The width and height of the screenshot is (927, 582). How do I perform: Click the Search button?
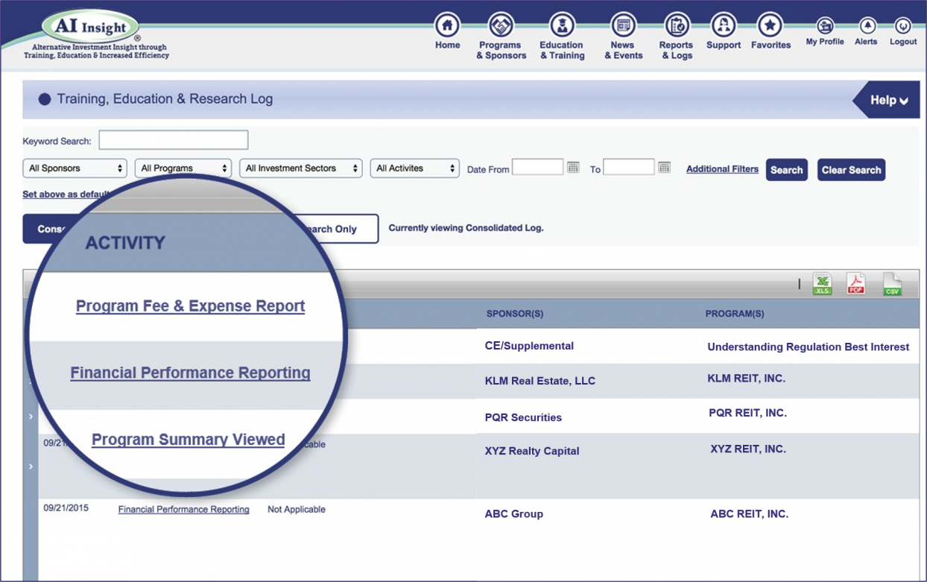tap(787, 170)
